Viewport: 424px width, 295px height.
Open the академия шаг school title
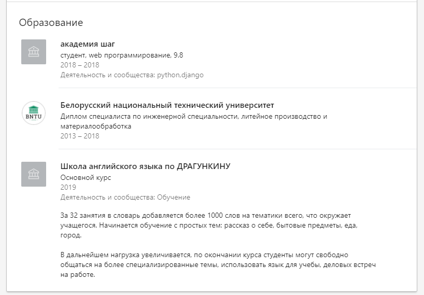click(x=87, y=44)
